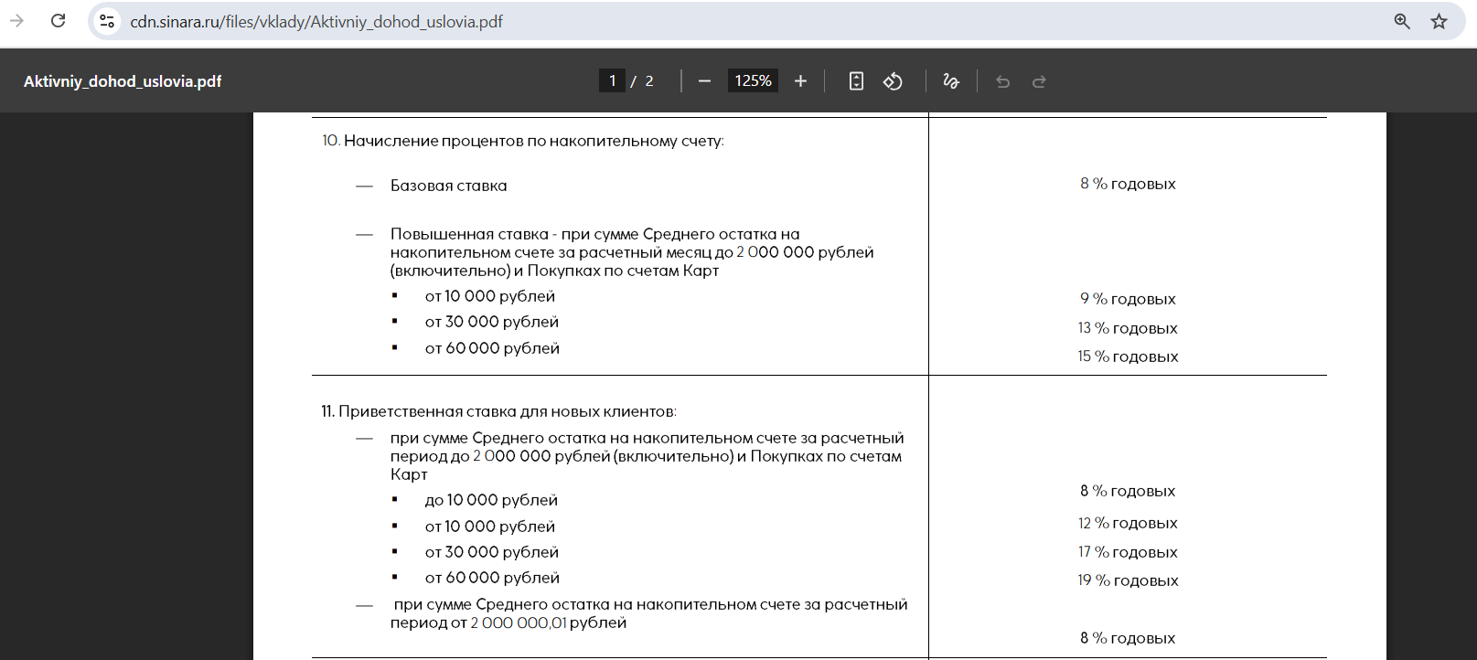1477x660 pixels.
Task: Reload the page with refresh icon
Action: [58, 20]
